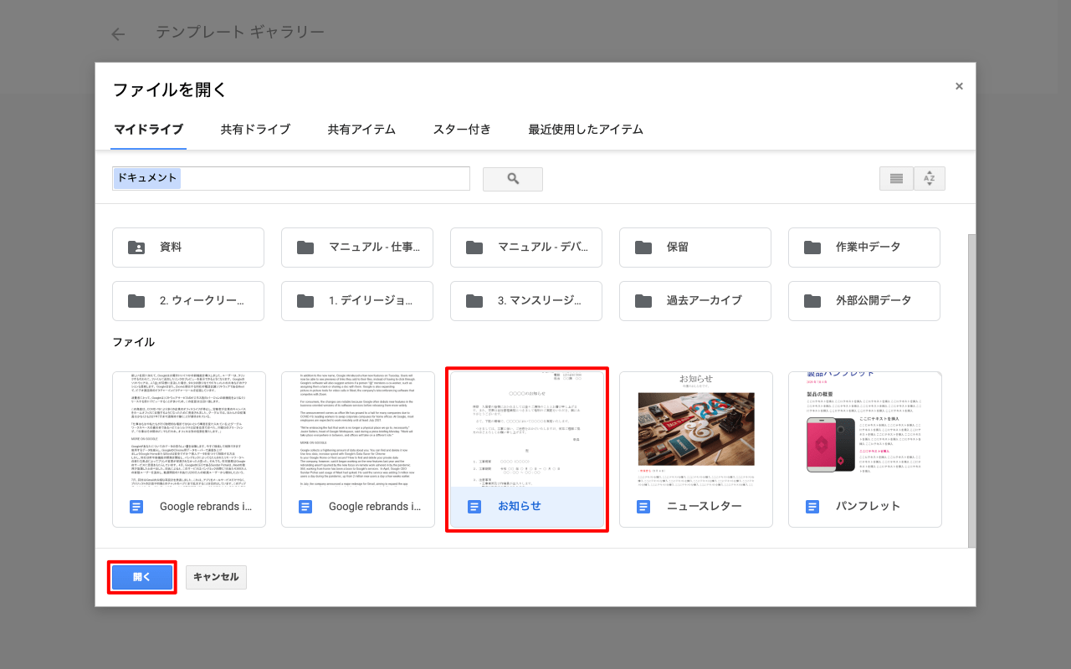Click the dialog's vertical scrollbar
The height and width of the screenshot is (669, 1071).
coord(971,391)
